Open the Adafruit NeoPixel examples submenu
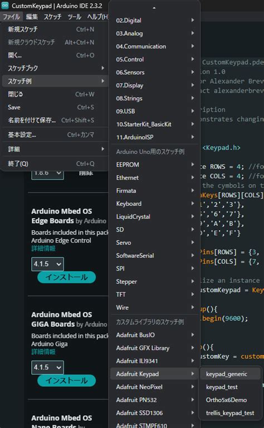This screenshot has height=428, width=264. (155, 387)
